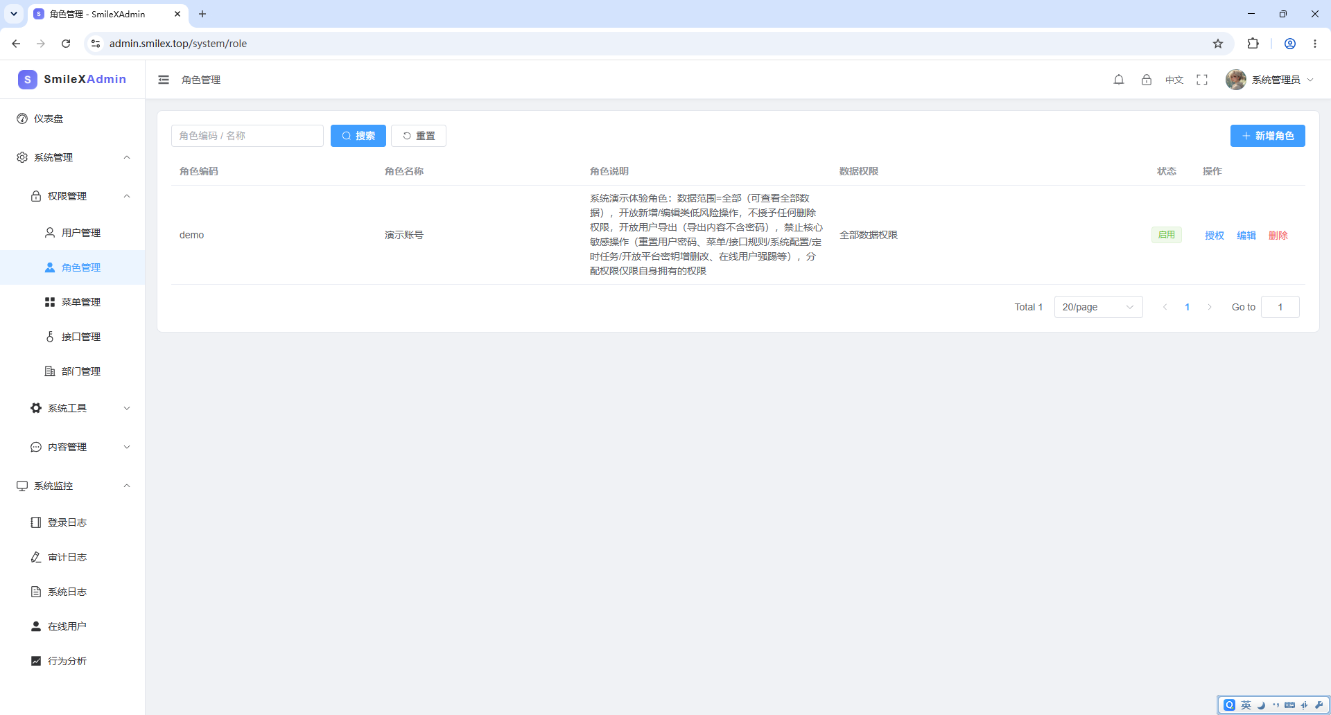Collapse the 权限管理 submenu
Screen dimensions: 1331x715
coord(73,196)
